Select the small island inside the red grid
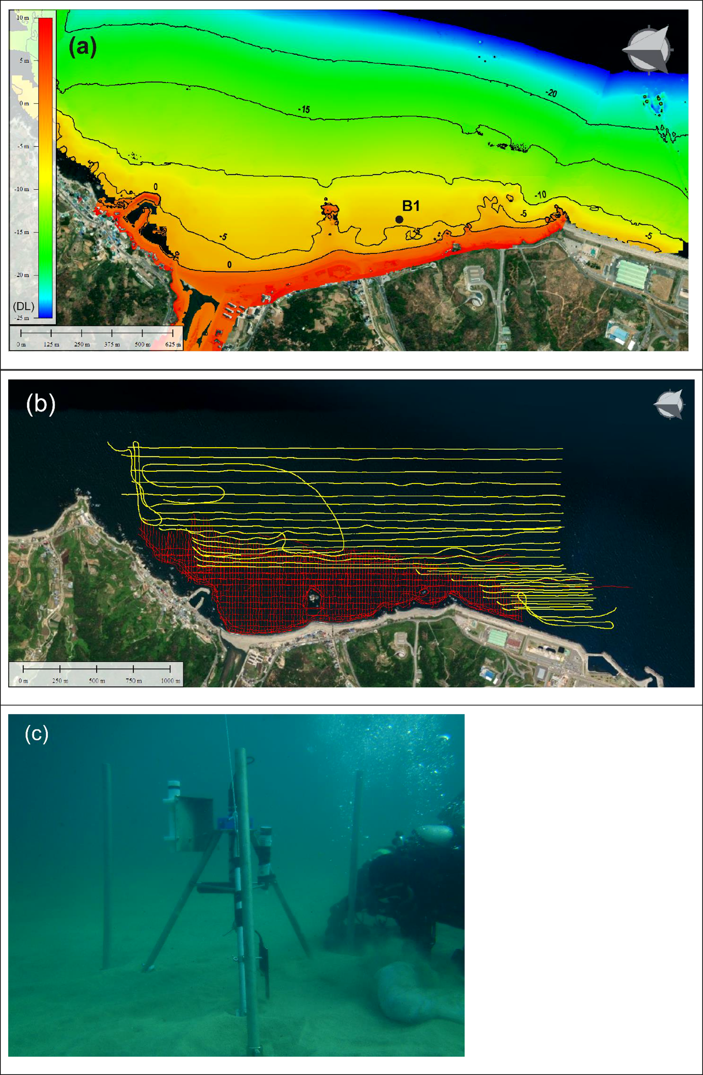 [312, 598]
